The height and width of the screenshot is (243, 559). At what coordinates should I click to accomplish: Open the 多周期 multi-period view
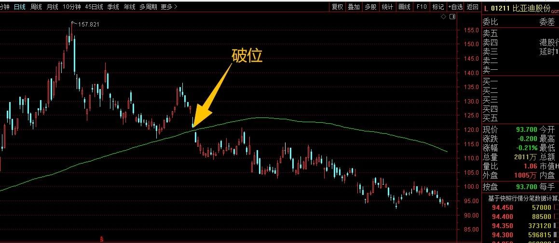click(148, 7)
